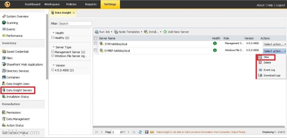Click the Data Management icon

(x=4, y=119)
